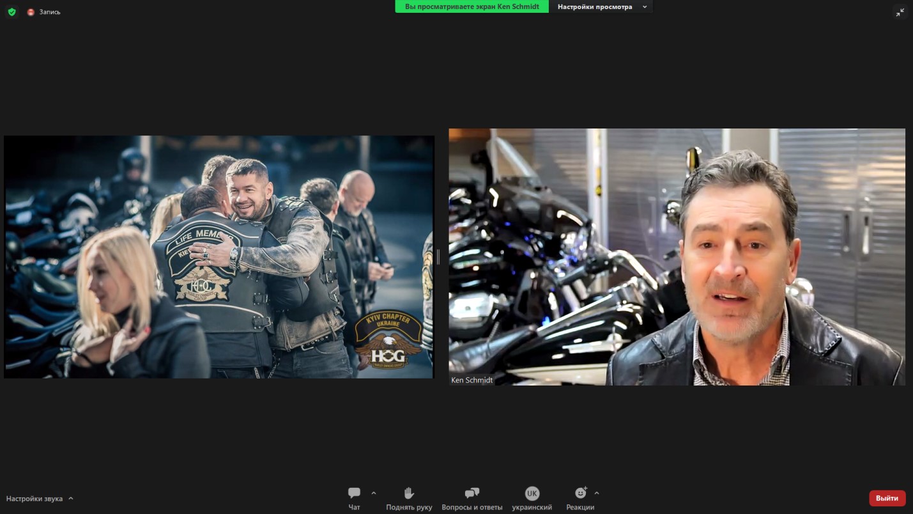Click the red Выйти button
The width and height of the screenshot is (913, 514).
[x=887, y=498]
